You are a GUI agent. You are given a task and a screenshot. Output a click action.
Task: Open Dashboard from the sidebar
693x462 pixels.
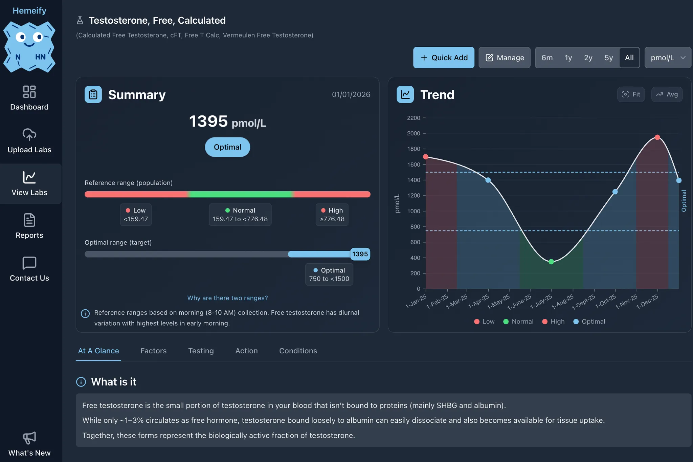pyautogui.click(x=29, y=98)
